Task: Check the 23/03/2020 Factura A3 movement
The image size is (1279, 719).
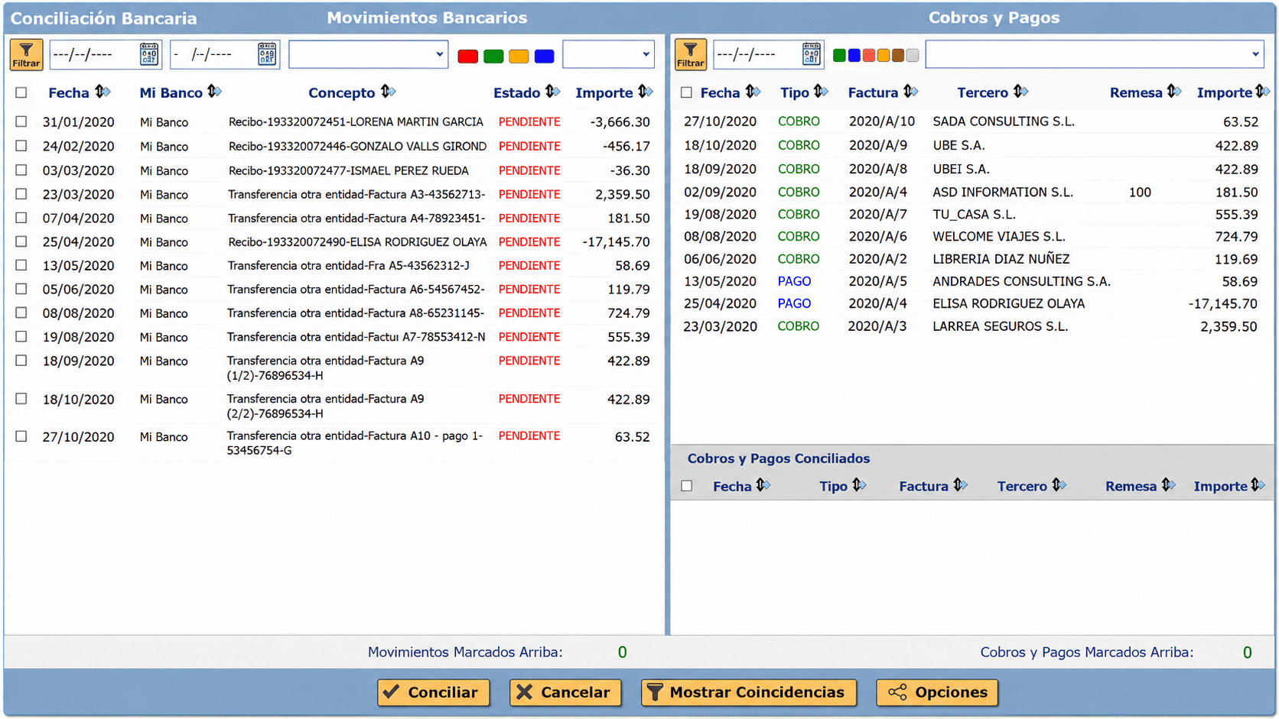Action: (21, 194)
